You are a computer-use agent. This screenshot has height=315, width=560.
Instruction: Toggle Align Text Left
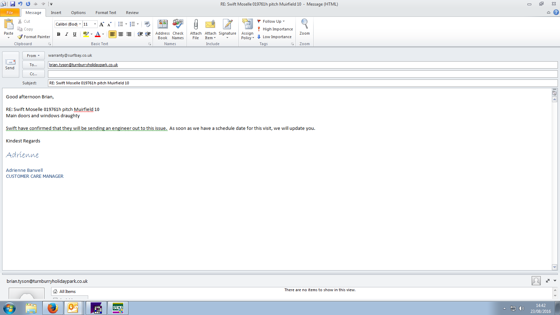pyautogui.click(x=112, y=34)
